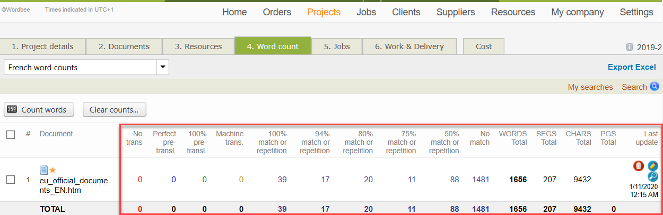Click the blue search magnifier icon
Screen dimensions: 663x215
(655, 87)
